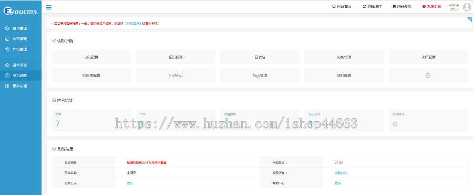Click the Eyoucms logo
473x195 pixels.
[x=20, y=12]
